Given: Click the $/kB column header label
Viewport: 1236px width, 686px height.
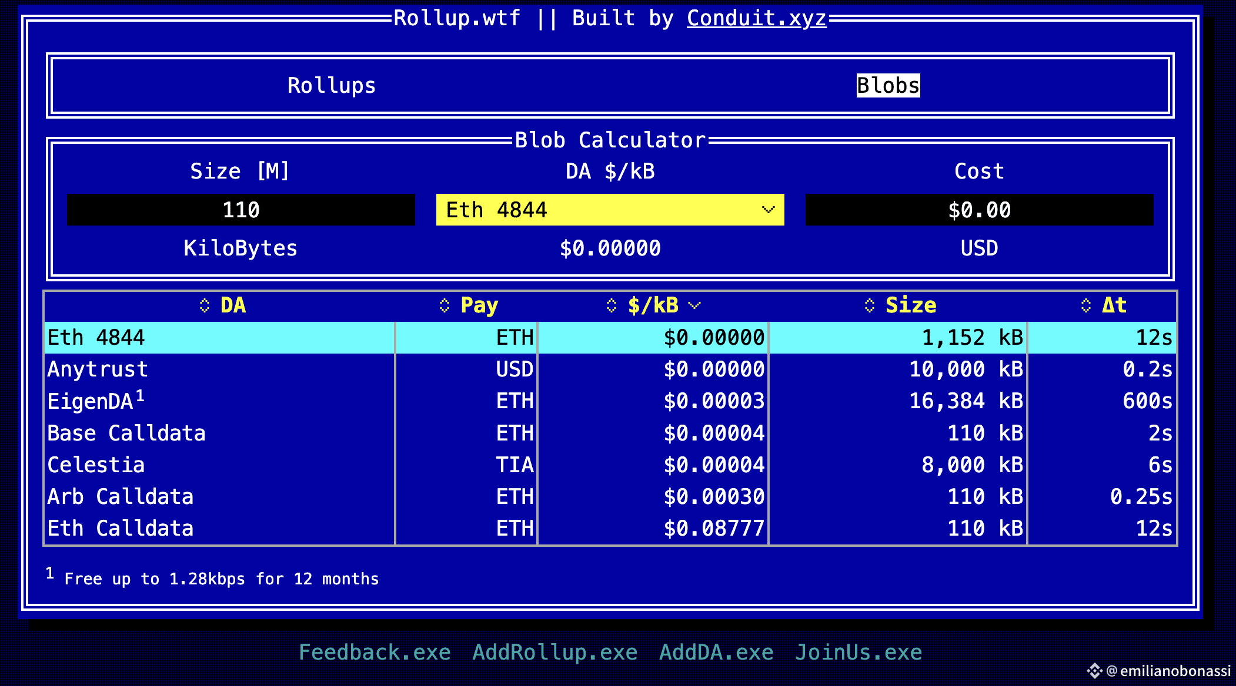Looking at the screenshot, I should 653,305.
